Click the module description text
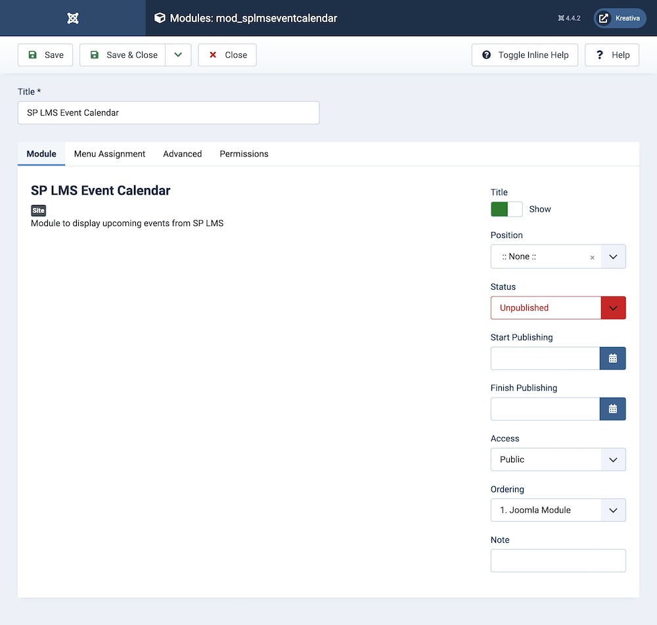Viewport: 657px width, 625px height. pyautogui.click(x=127, y=223)
